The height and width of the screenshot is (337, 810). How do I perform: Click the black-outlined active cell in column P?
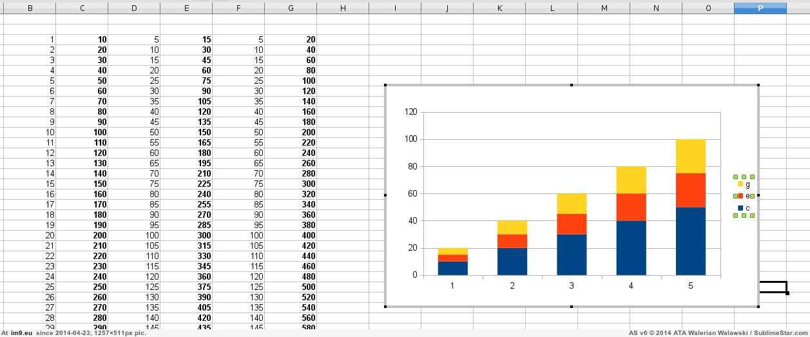(773, 287)
